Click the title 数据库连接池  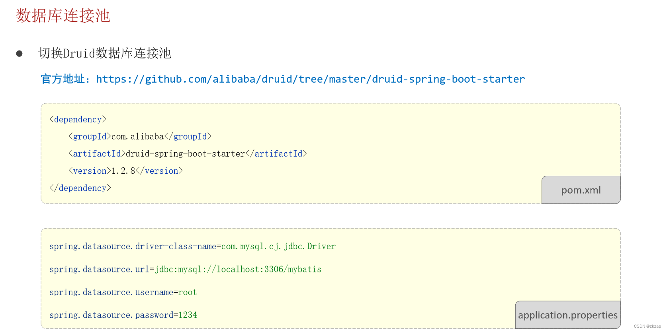63,16
